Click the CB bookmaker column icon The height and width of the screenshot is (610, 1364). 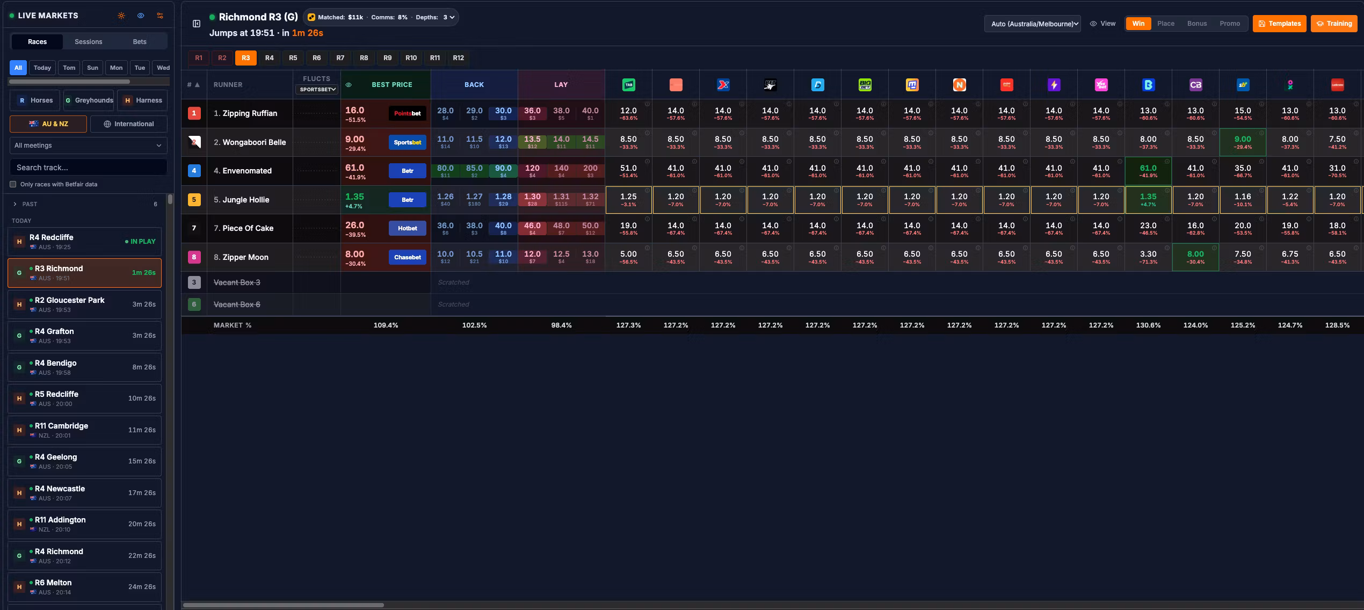[1195, 85]
